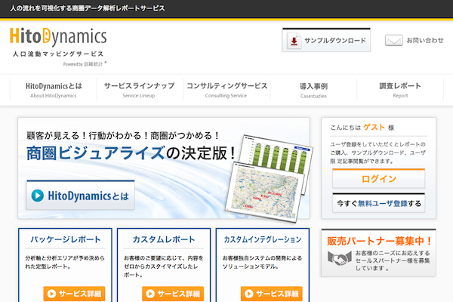Go to 導入事例 Casestudies menu
The height and width of the screenshot is (302, 453).
(x=313, y=90)
